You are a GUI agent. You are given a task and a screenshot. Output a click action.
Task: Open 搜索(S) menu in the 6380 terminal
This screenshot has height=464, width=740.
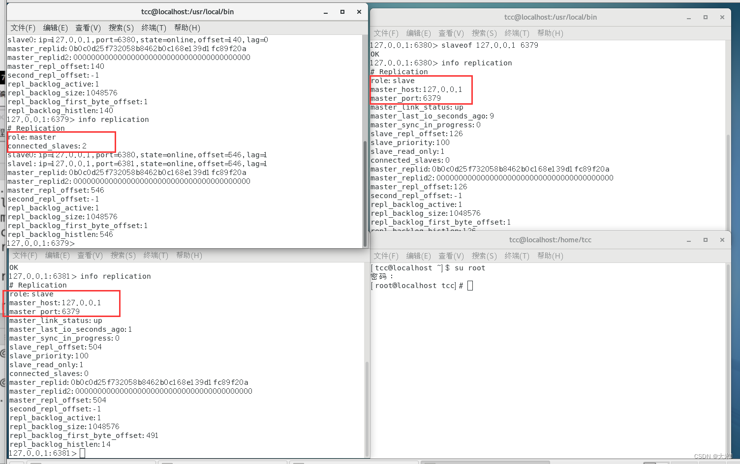484,33
